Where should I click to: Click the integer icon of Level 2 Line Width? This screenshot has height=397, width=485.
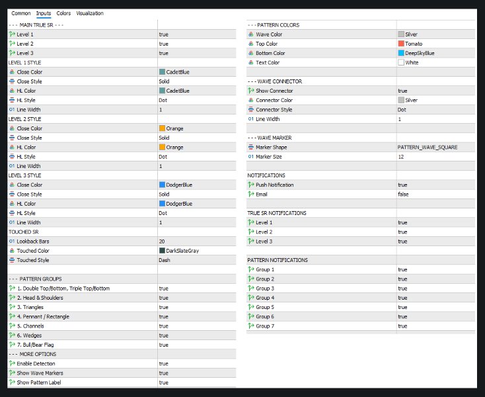(12, 166)
